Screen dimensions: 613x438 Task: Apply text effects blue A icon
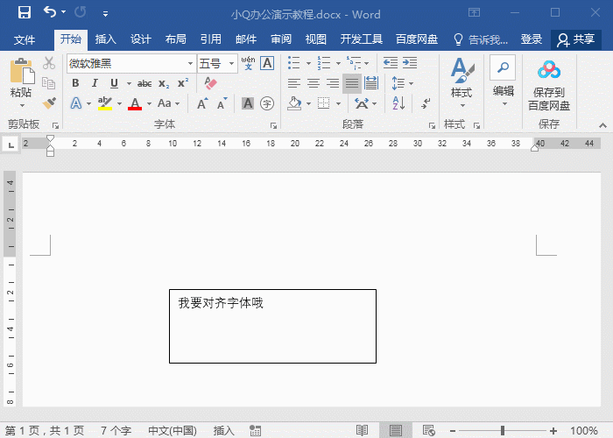76,103
